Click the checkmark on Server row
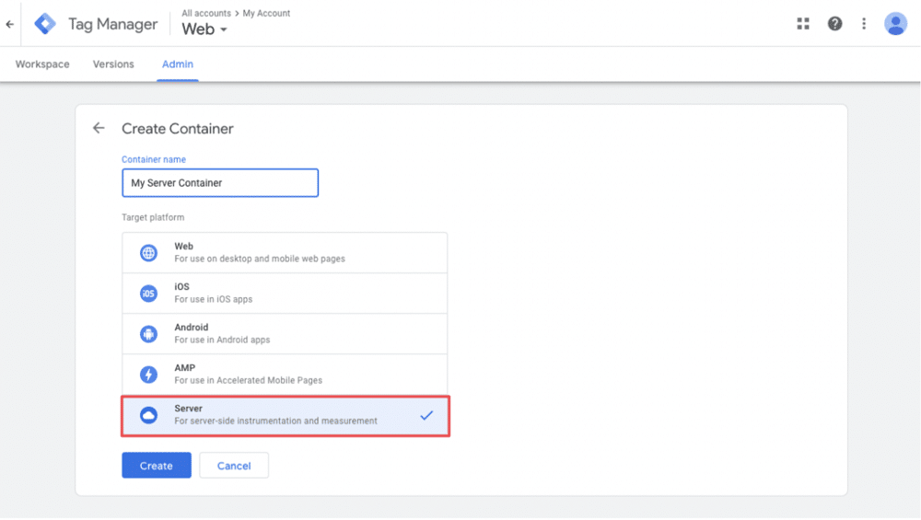921x520 pixels. click(426, 415)
